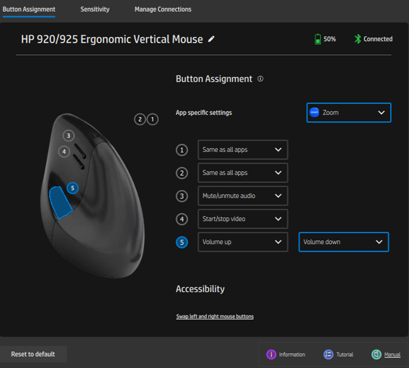The image size is (409, 368).
Task: Click the 'HP 920/925 Ergonomic Vertical Mouse' title
Action: 112,40
